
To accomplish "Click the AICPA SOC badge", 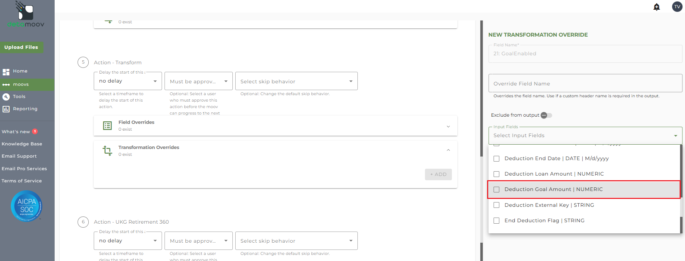I will 27,206.
